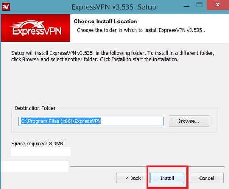Close the ExpressVPN Setup window

tap(218, 5)
